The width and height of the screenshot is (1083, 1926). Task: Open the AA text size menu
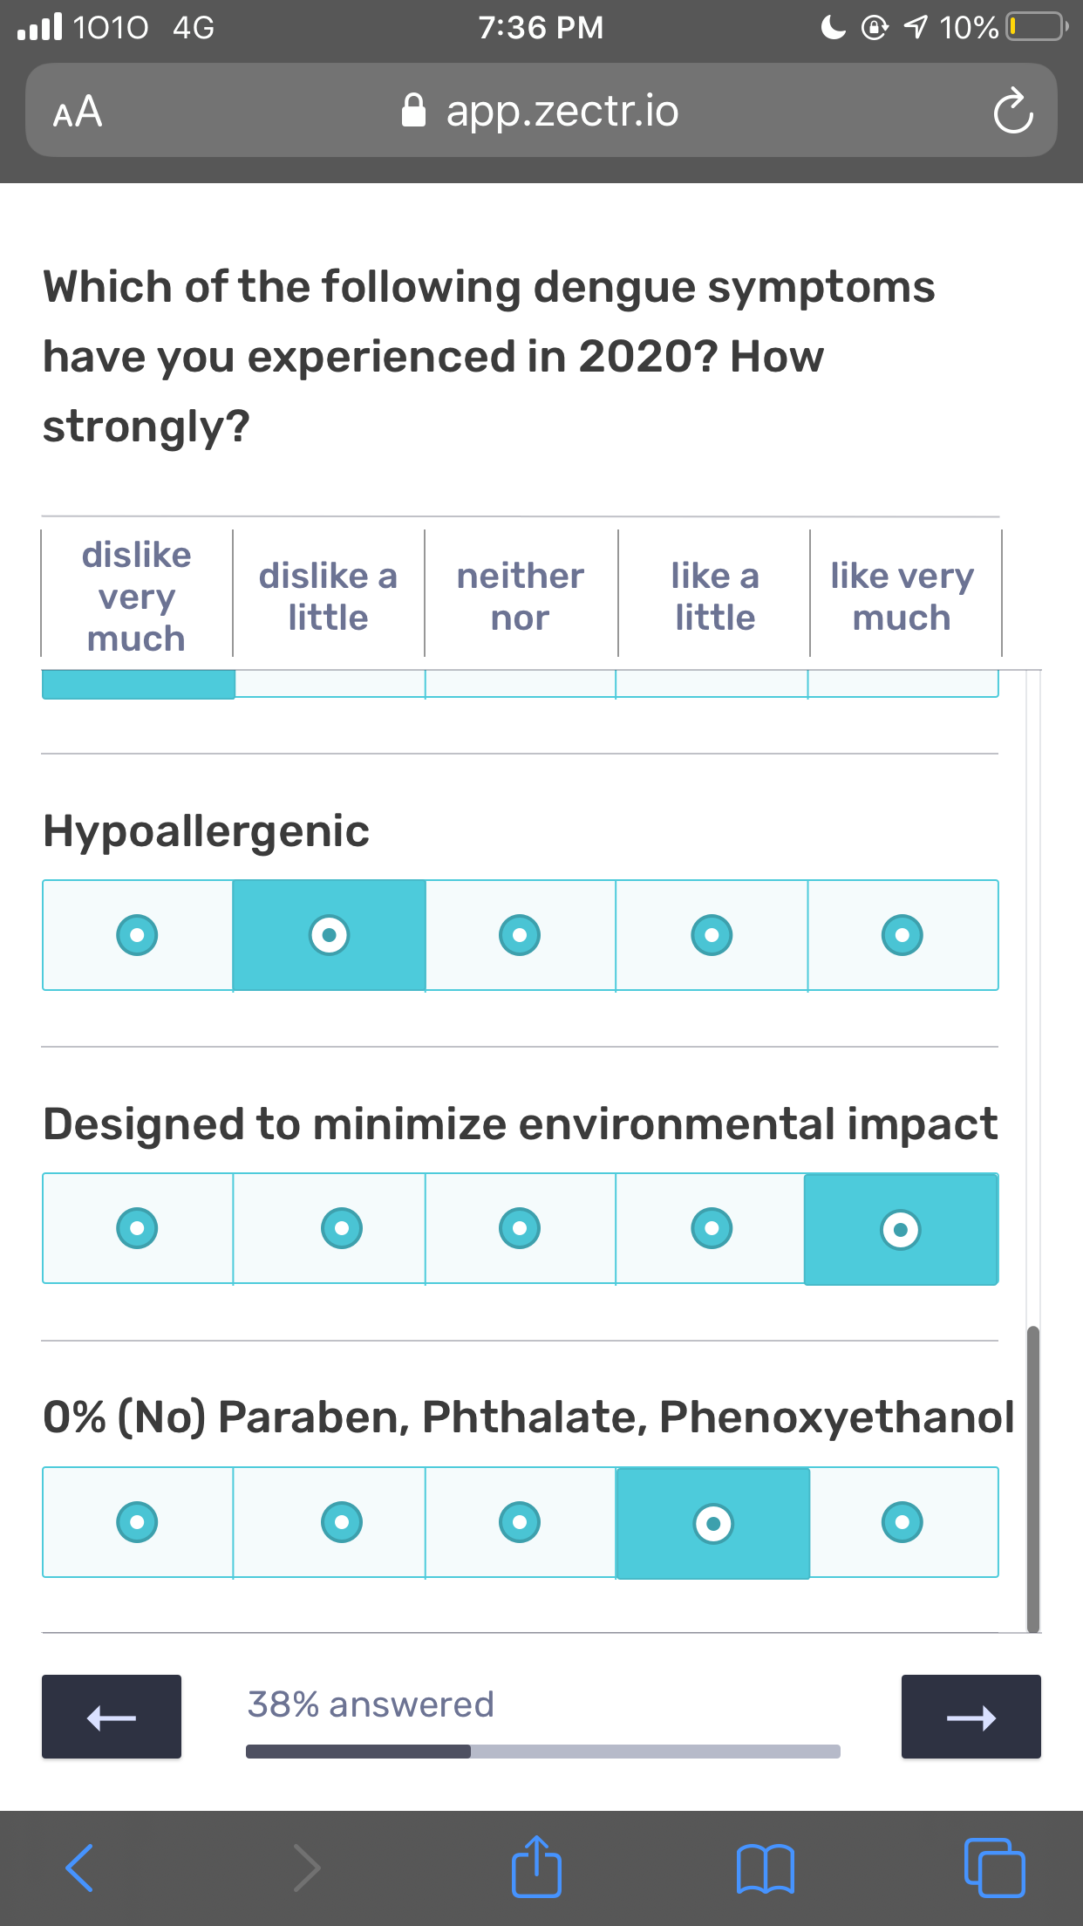tap(78, 112)
